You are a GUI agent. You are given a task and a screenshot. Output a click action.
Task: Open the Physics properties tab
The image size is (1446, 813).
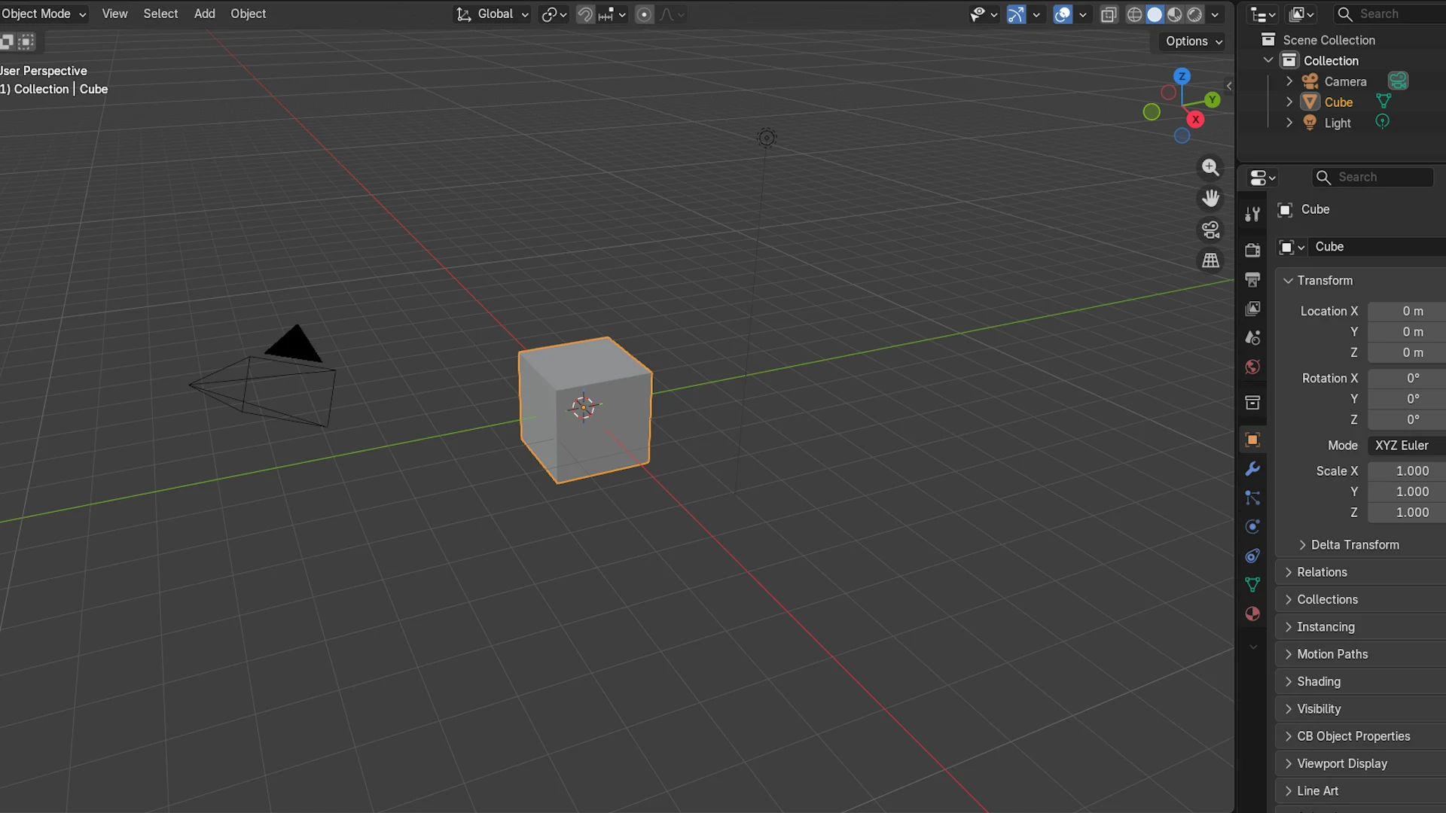pyautogui.click(x=1252, y=526)
